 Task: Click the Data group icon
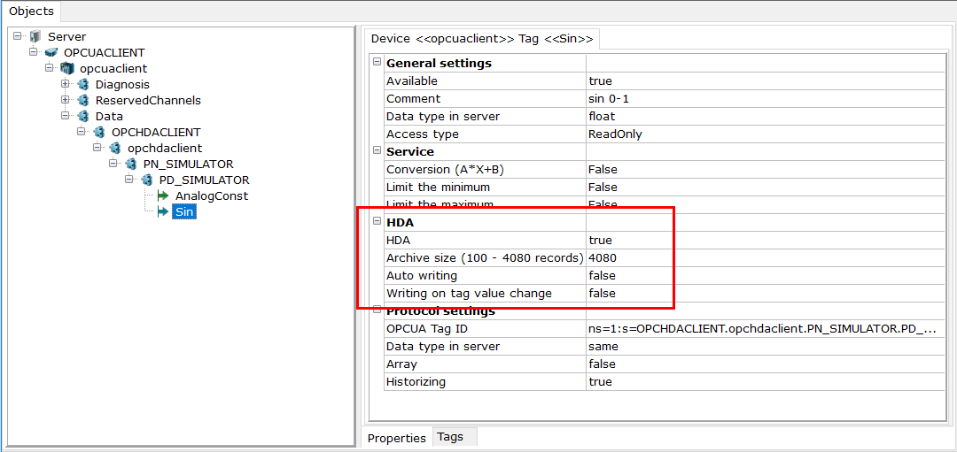pyautogui.click(x=83, y=116)
